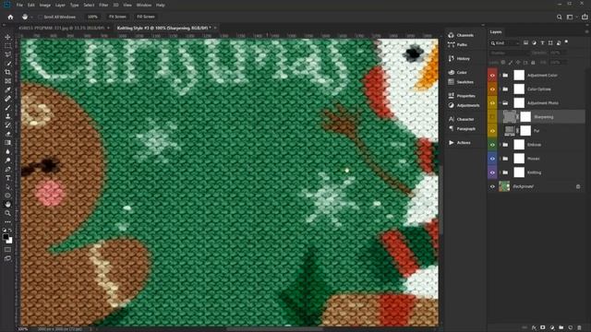Select the Pen tool
The height and width of the screenshot is (332, 591).
tap(7, 169)
